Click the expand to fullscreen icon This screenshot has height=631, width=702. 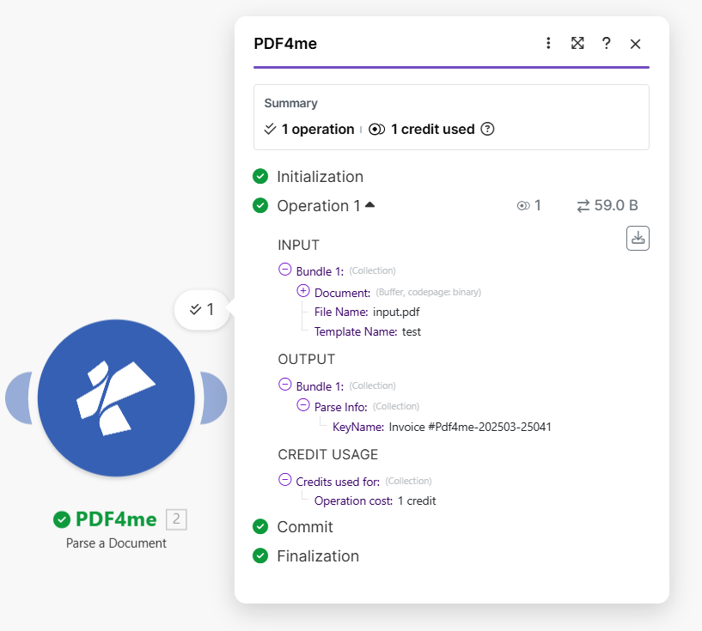point(577,44)
